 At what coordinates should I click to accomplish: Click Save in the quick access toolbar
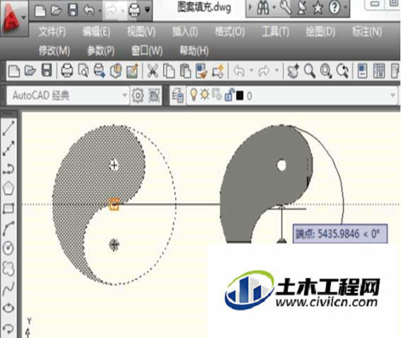click(73, 10)
